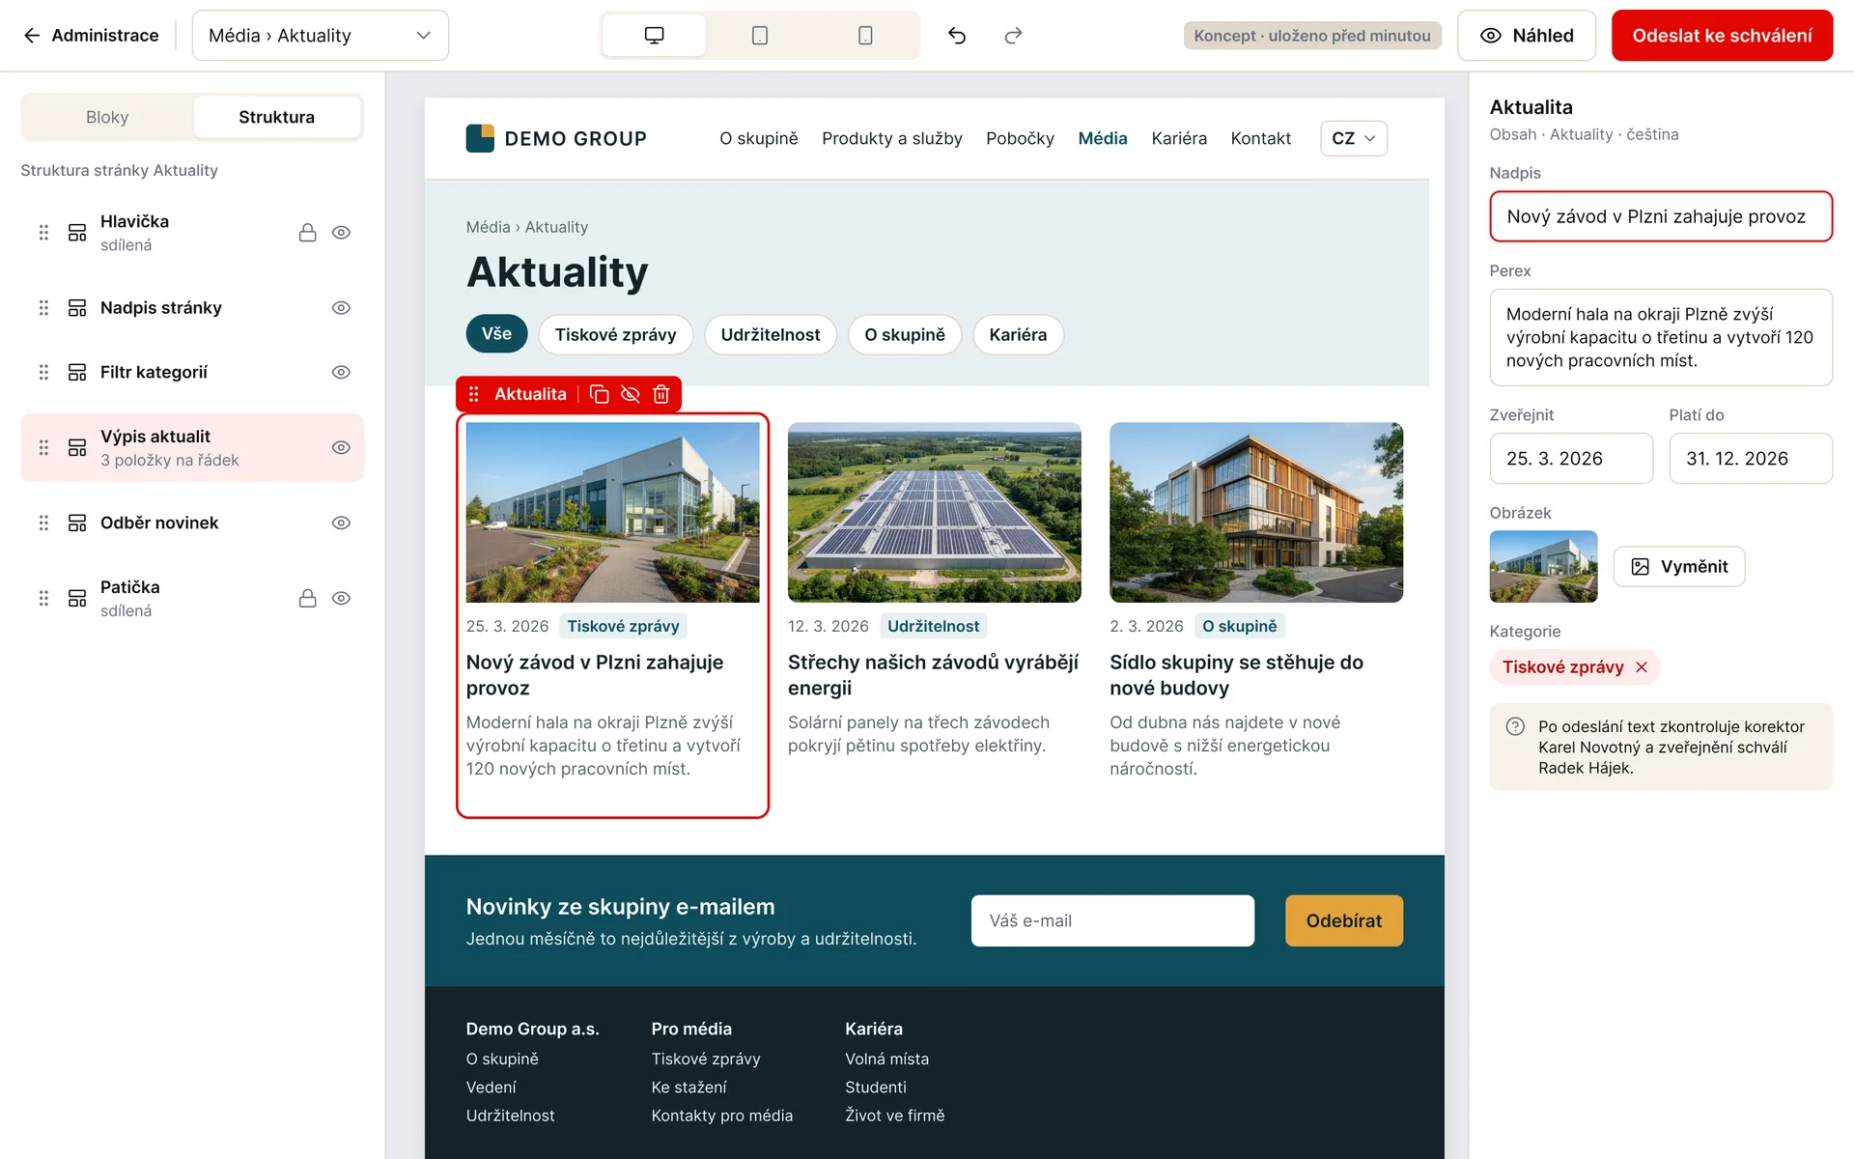Viewport: 1854px width, 1159px height.
Task: Remove the Tiskové zprávy category tag
Action: click(1642, 667)
